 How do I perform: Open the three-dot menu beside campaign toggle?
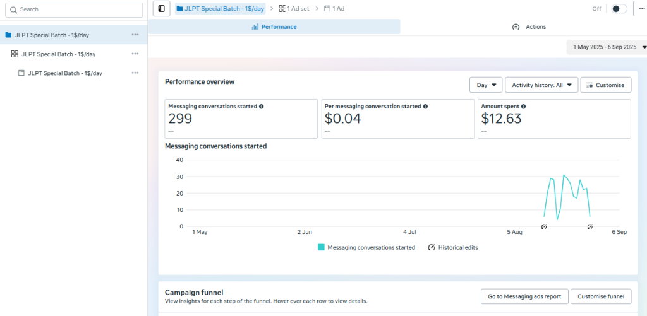[x=641, y=9]
